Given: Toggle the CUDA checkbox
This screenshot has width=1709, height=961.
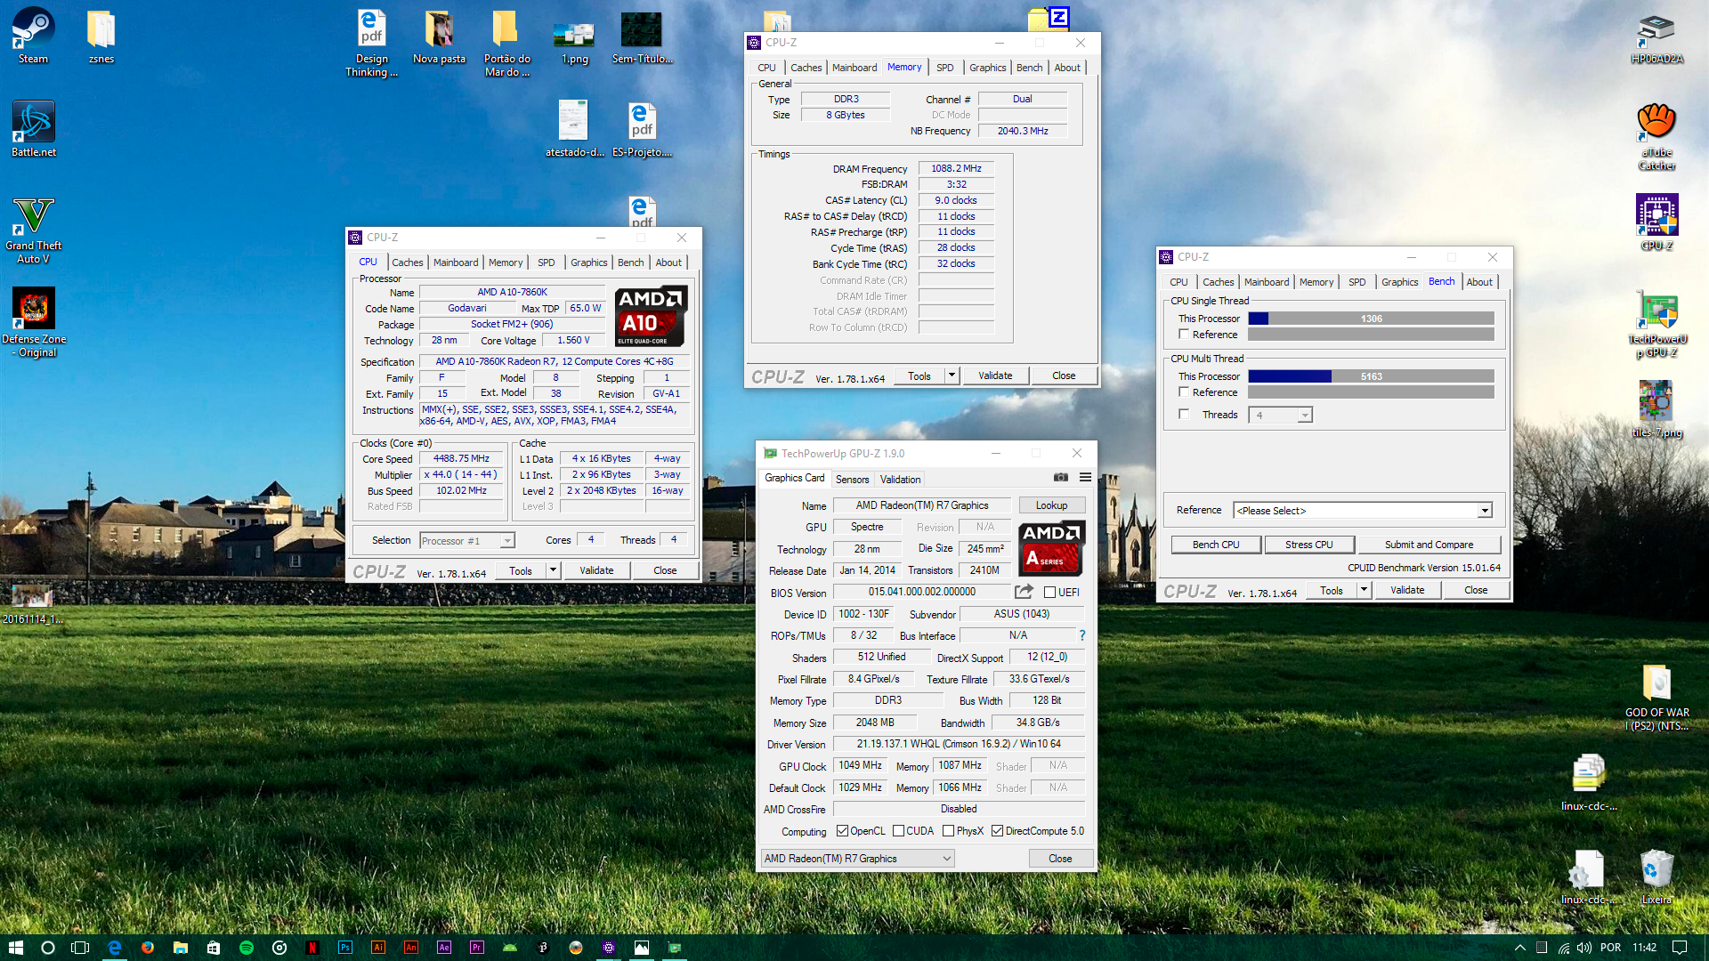Looking at the screenshot, I should point(898,831).
